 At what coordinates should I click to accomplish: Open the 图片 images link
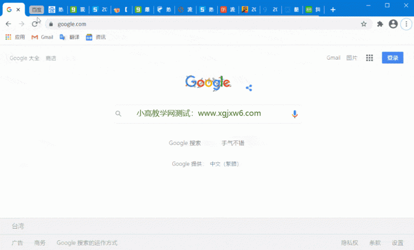pos(351,57)
